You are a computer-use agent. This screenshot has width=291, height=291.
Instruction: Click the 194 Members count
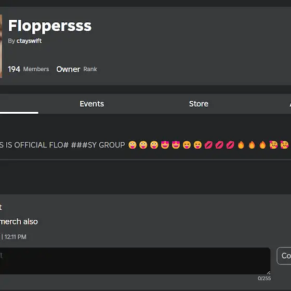pyautogui.click(x=29, y=69)
